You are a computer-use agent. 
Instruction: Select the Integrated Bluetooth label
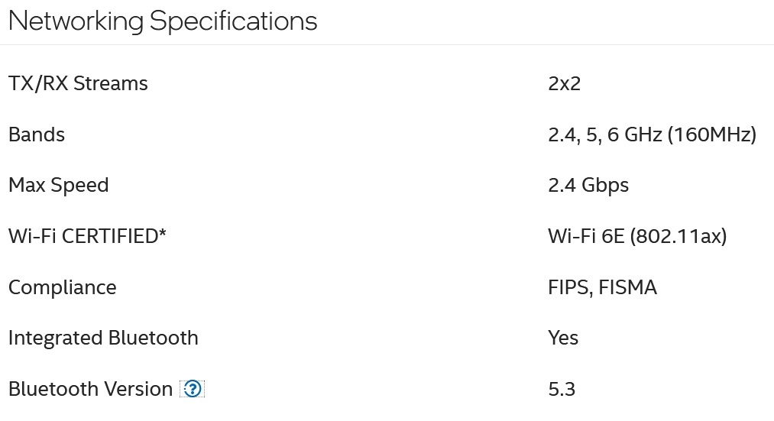[103, 338]
